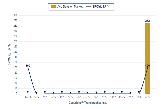Click the 100 data label on the 2/26 bar

tap(147, 66)
